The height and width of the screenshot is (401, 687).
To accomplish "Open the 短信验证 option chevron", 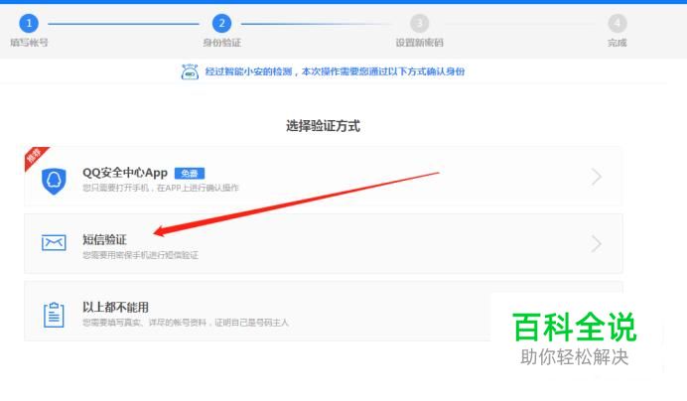I will 597,243.
